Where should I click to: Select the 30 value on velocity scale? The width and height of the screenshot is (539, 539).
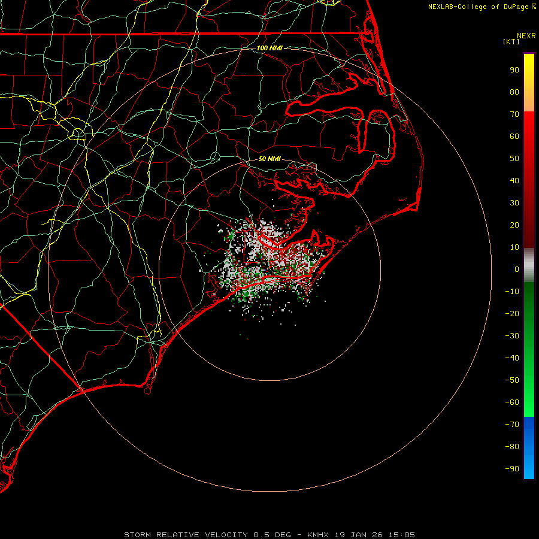(514, 203)
